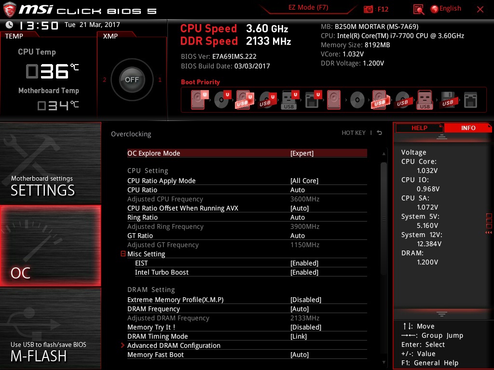Screen dimensions: 494x370
Task: Click Adjusted DRAM Frequency 2133MHz value
Action: pyautogui.click(x=305, y=318)
